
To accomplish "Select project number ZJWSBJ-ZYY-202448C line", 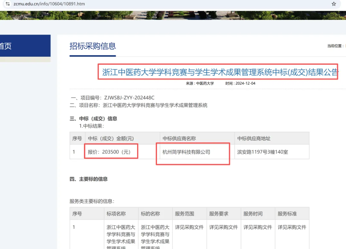I will coord(112,97).
